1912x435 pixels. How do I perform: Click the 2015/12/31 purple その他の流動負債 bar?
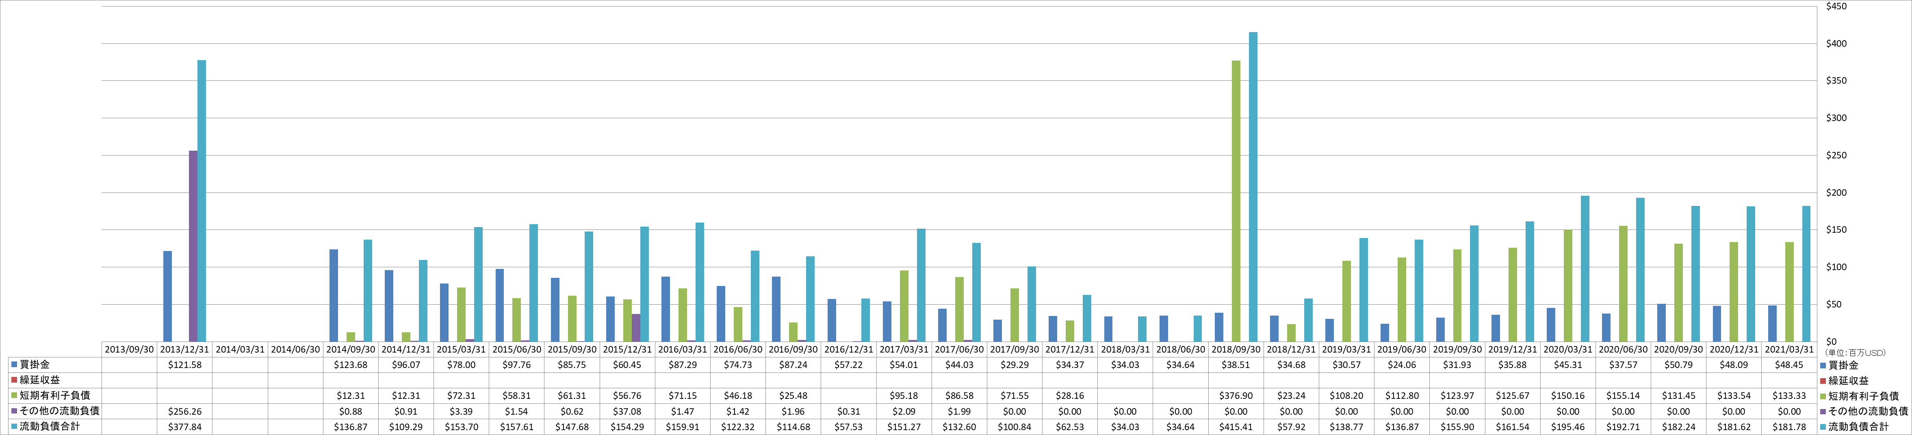click(x=636, y=328)
